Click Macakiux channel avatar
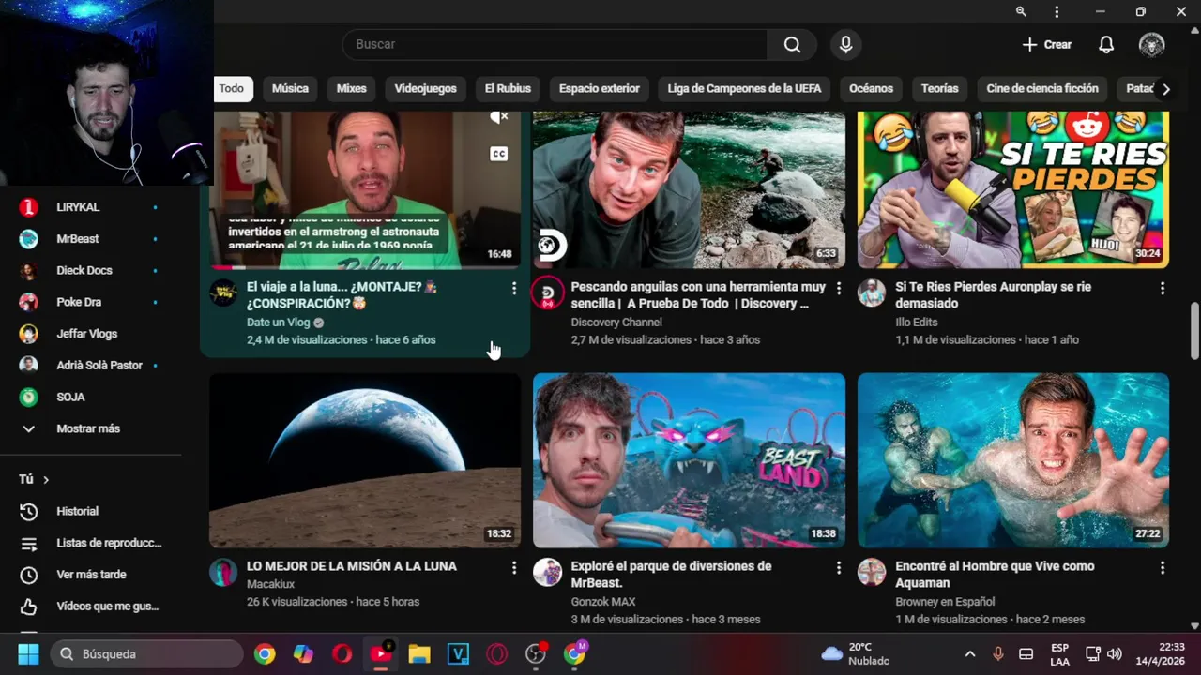 (223, 572)
